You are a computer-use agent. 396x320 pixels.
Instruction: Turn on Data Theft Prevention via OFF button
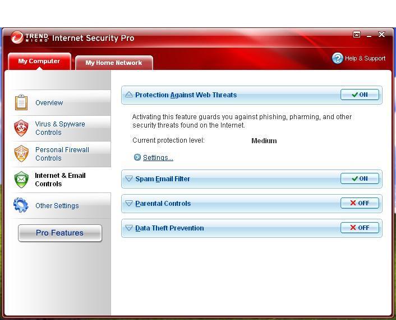click(360, 228)
